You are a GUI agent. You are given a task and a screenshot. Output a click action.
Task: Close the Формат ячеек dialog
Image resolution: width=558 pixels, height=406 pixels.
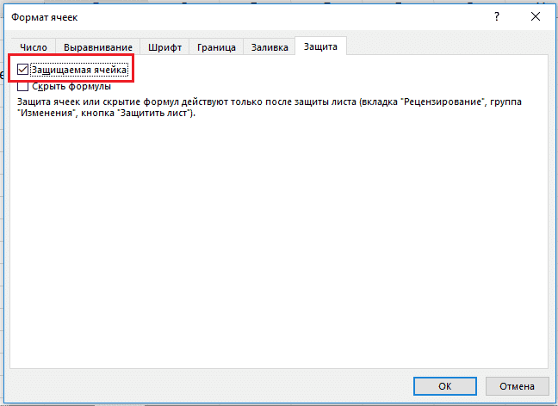(536, 16)
